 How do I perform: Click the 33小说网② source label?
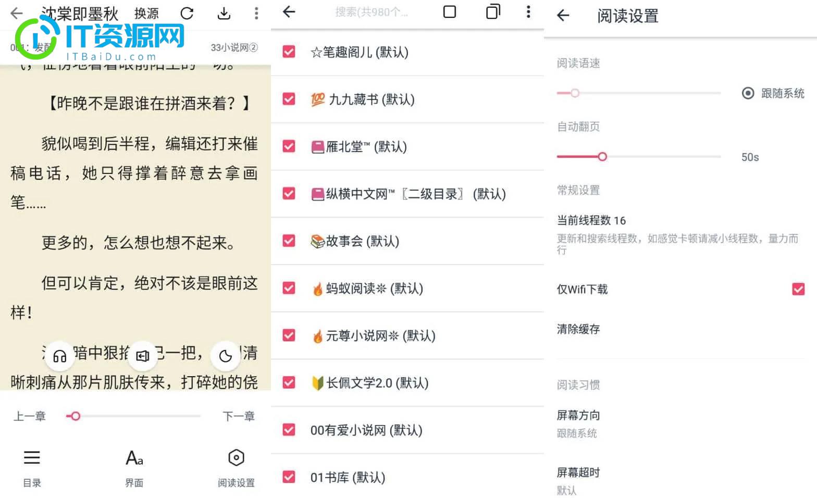point(234,47)
